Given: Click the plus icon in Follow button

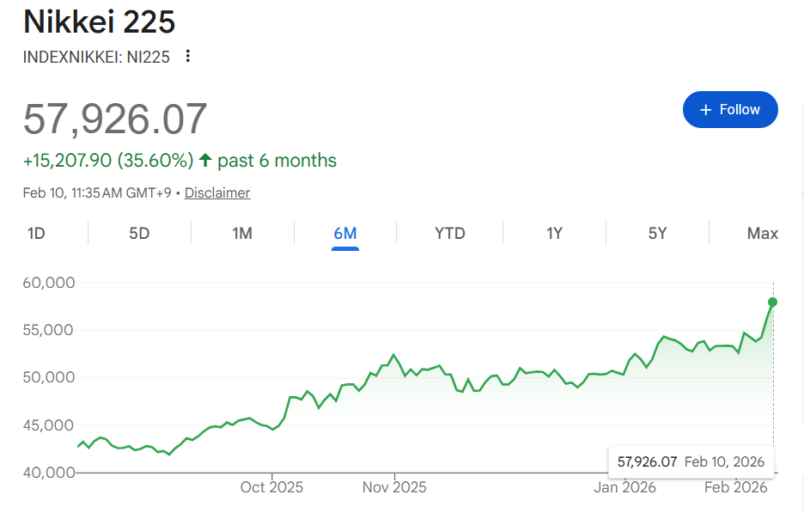Looking at the screenshot, I should [705, 110].
